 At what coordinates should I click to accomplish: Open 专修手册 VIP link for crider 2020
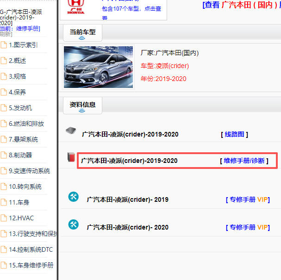click(248, 227)
